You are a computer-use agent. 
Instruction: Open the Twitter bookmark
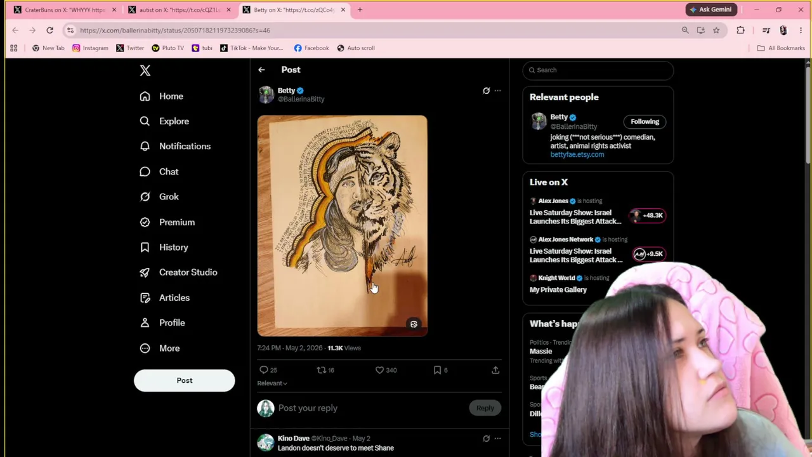[x=130, y=48]
